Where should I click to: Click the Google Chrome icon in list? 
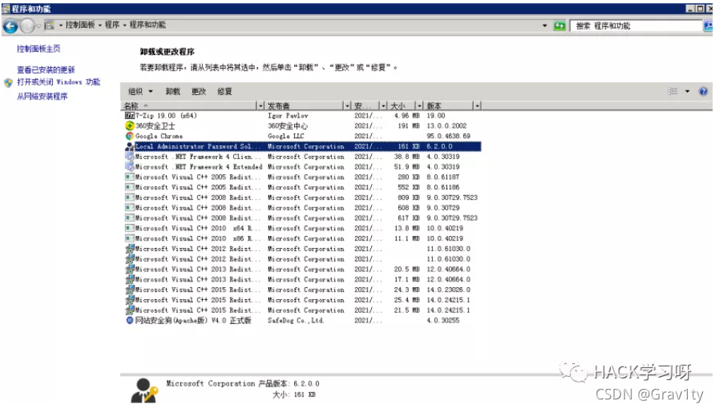(130, 136)
